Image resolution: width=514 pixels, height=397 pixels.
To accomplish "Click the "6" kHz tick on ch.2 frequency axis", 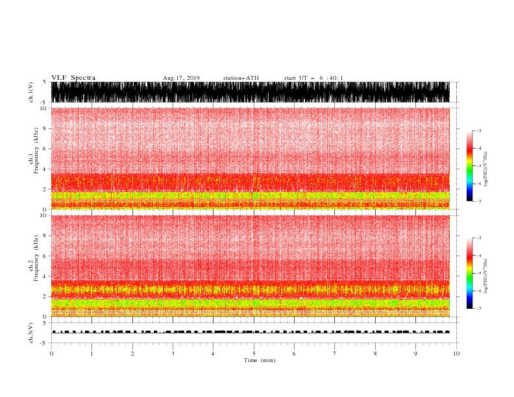I will (45, 256).
